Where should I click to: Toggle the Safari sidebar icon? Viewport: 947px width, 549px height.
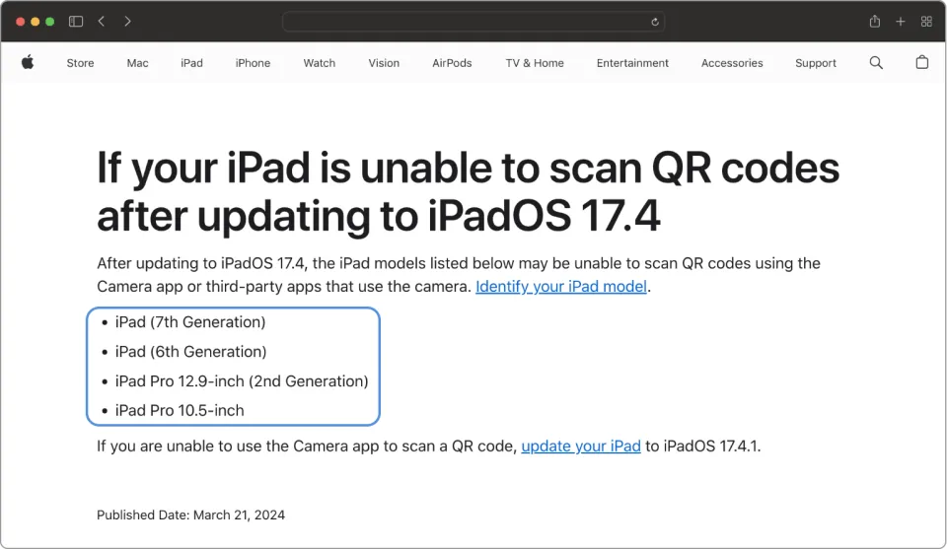coord(76,21)
